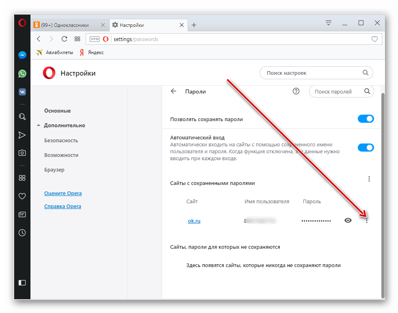Open Snapshot camera tool in sidebar

coord(22,153)
